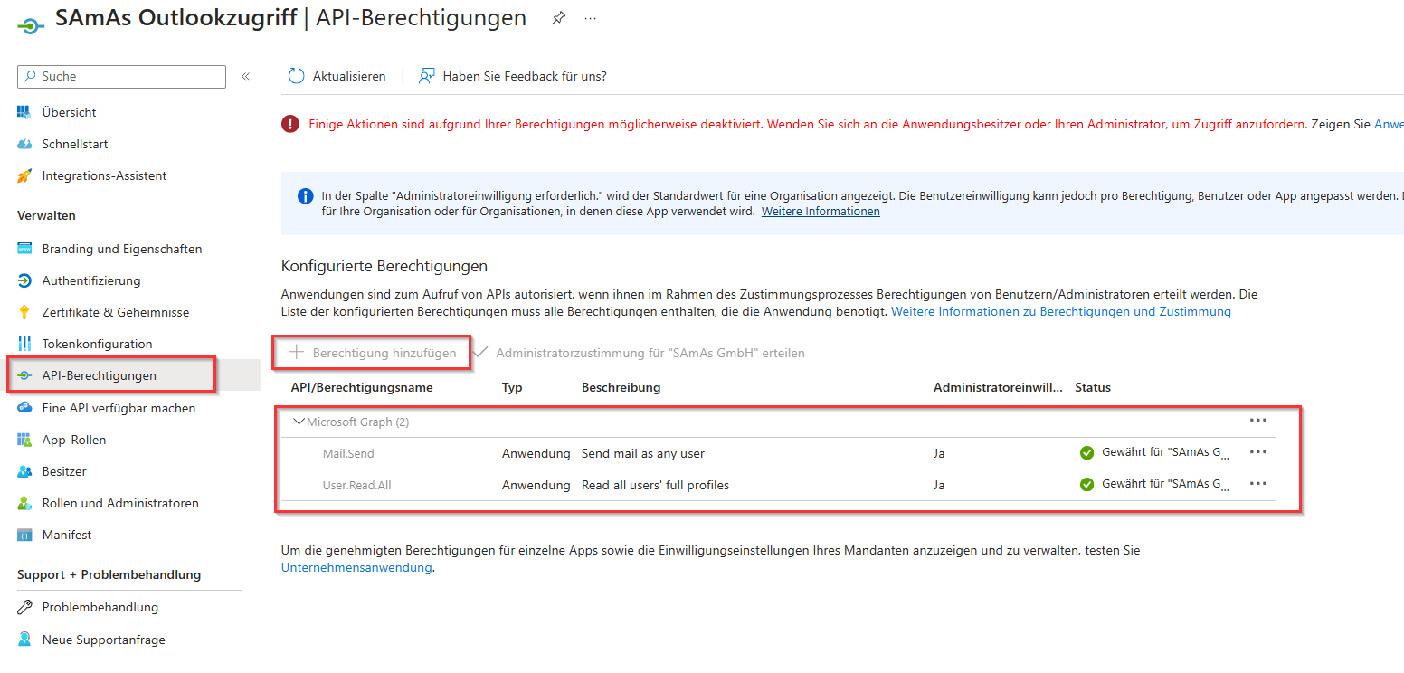This screenshot has height=673, width=1404.
Task: Open the Weitere Informationen link in the info banner
Action: click(x=821, y=211)
